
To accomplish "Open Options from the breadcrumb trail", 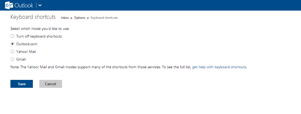I will (x=80, y=18).
